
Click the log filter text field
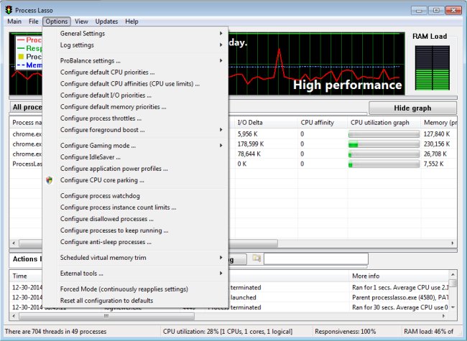point(315,258)
